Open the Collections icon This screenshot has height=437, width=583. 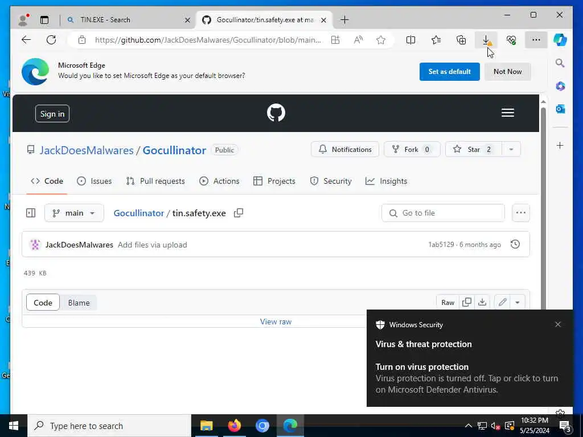tap(461, 40)
